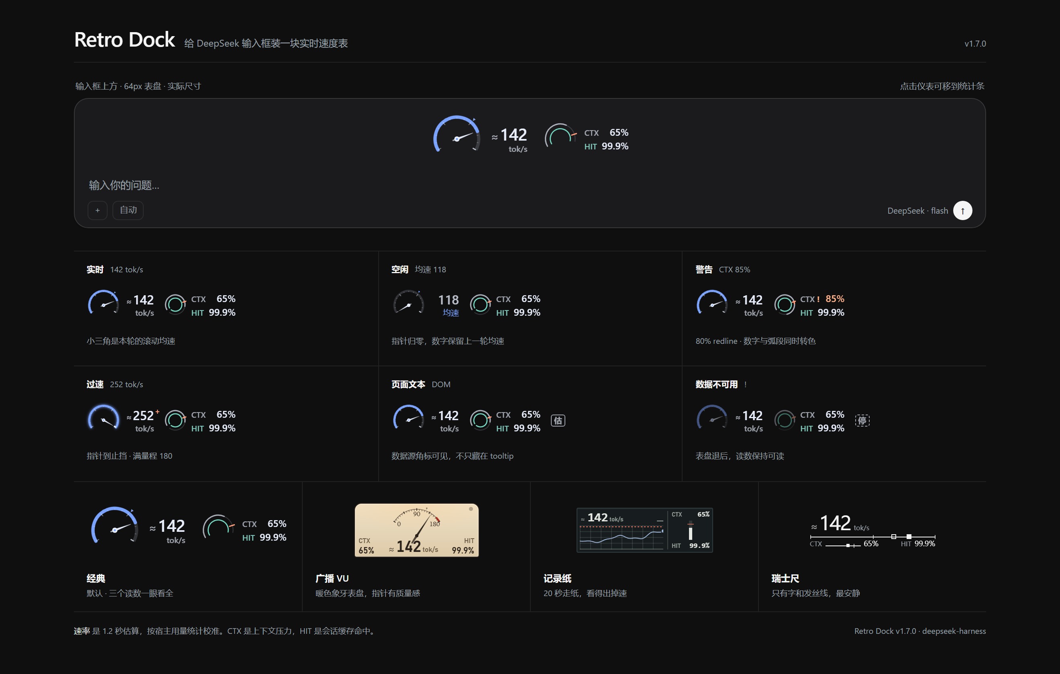Click the 估 data source badge

[558, 421]
